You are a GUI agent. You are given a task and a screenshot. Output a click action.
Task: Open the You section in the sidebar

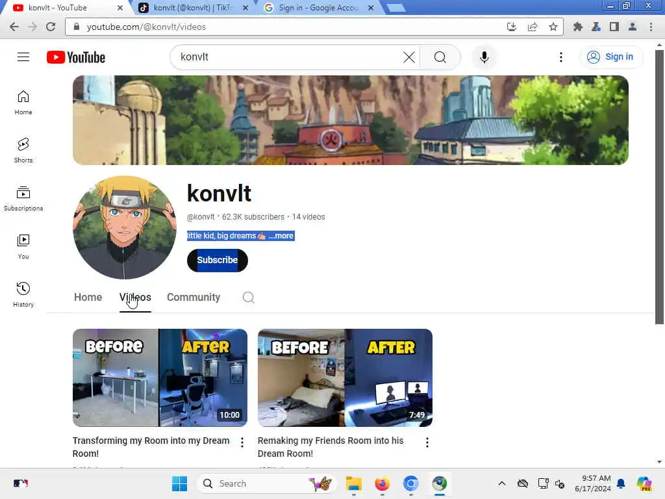(23, 246)
